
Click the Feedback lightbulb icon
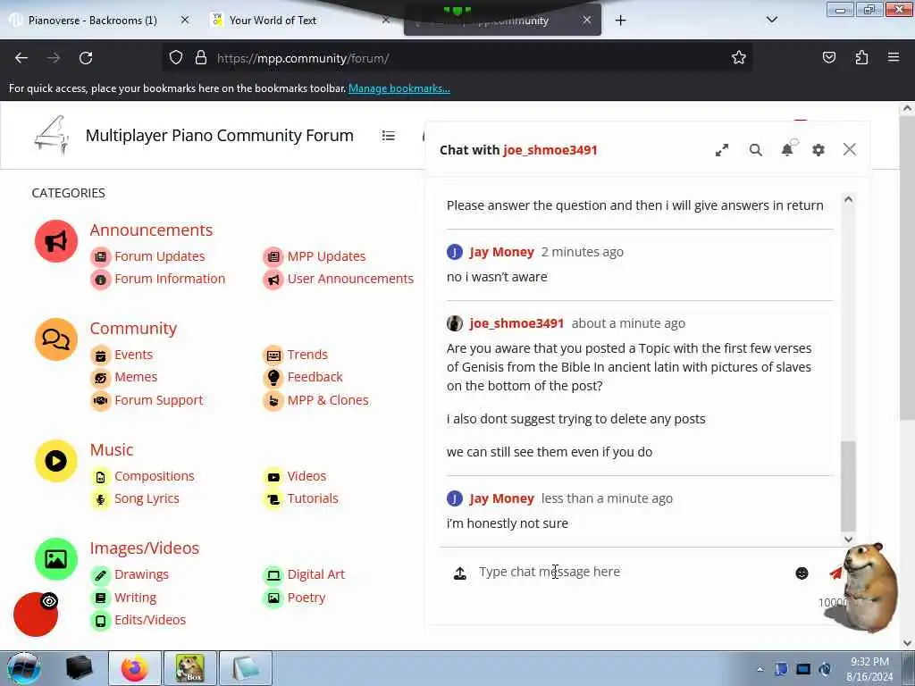coord(273,378)
